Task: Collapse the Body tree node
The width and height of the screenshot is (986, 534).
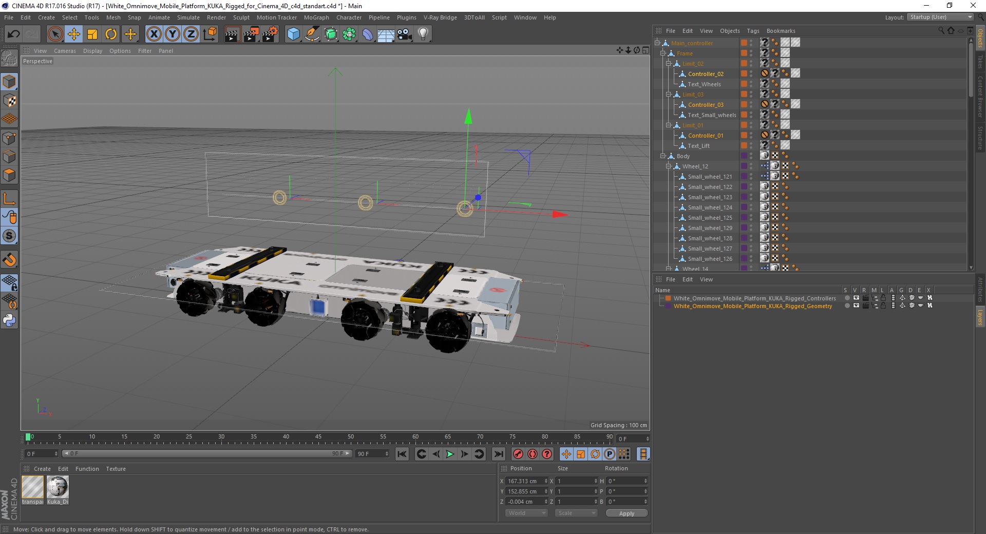Action: click(x=662, y=156)
